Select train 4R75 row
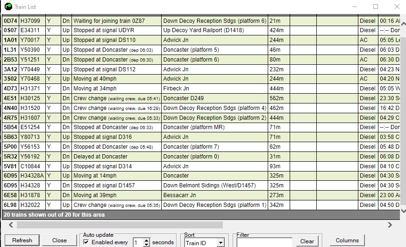This screenshot has width=406, height=247. click(x=201, y=117)
